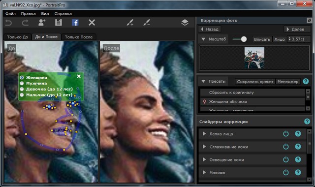The image size is (315, 187).
Task: Collapse the Масштаб section
Action: [203, 39]
